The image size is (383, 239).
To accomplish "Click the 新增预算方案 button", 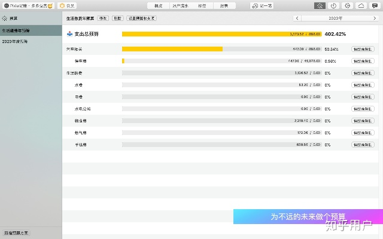I will (16, 233).
